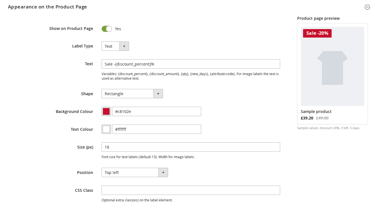Open the Shape dropdown set to Rectangle
Image resolution: width=382 pixels, height=209 pixels.
click(132, 93)
